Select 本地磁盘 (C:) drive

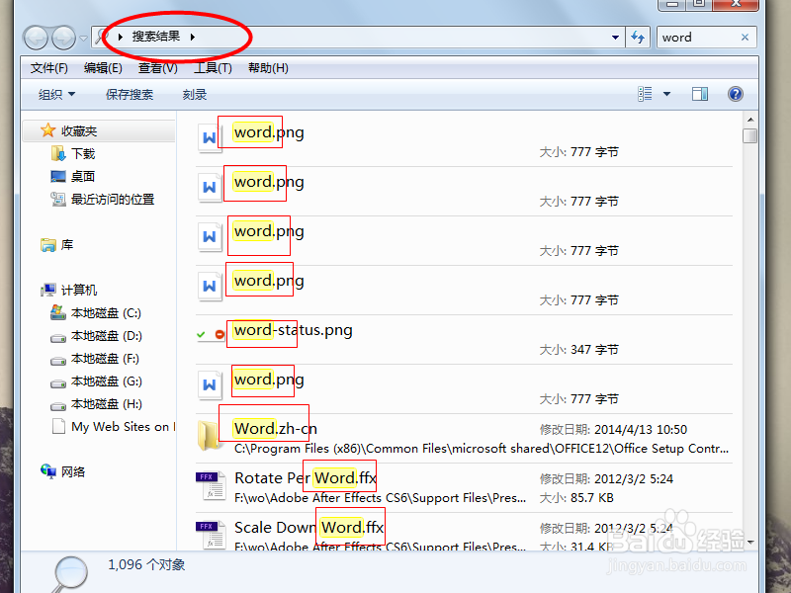106,313
